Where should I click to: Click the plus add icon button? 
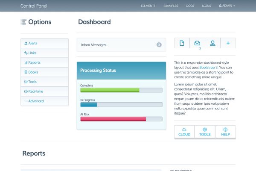pyautogui.click(x=228, y=43)
